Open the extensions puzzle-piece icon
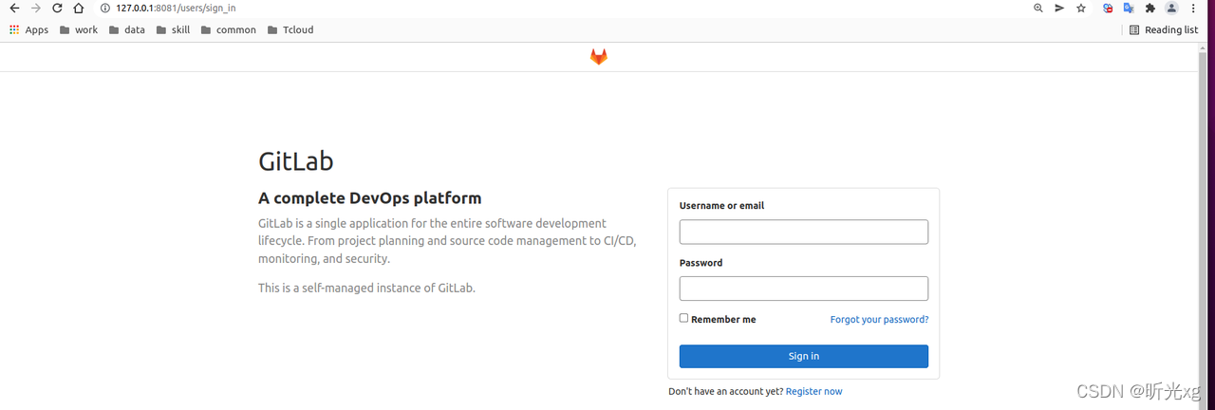The height and width of the screenshot is (410, 1215). tap(1150, 8)
